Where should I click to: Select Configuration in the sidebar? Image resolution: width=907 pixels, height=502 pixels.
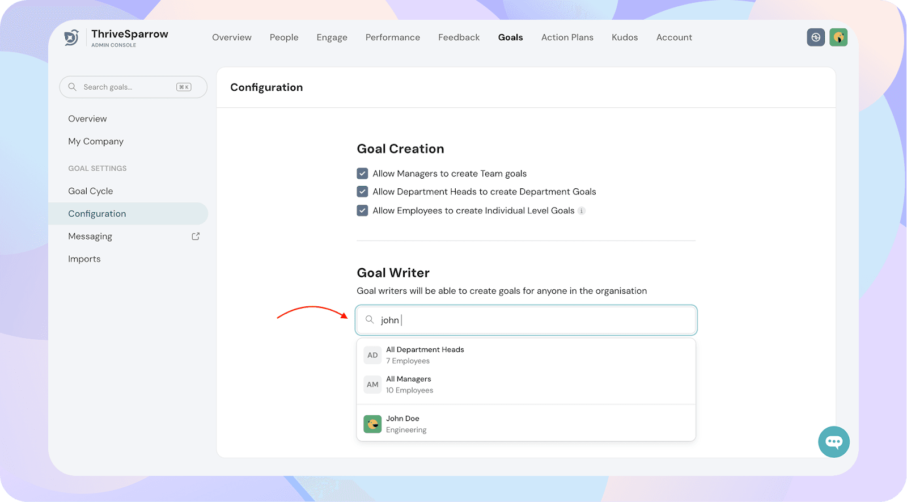click(128, 214)
